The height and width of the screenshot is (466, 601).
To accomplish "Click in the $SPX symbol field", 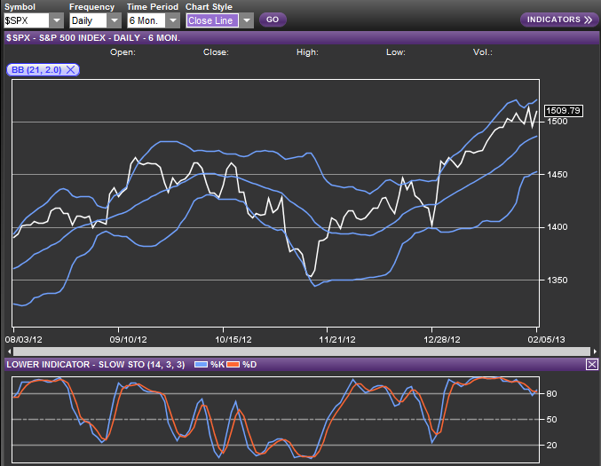I will (25, 20).
